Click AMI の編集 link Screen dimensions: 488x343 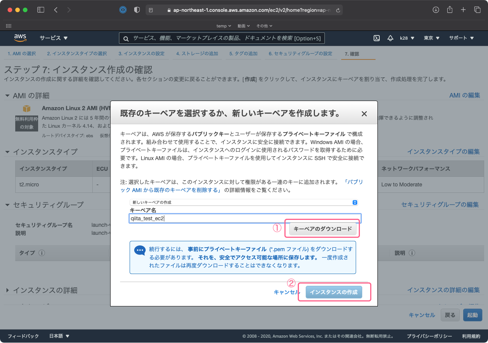(x=465, y=95)
